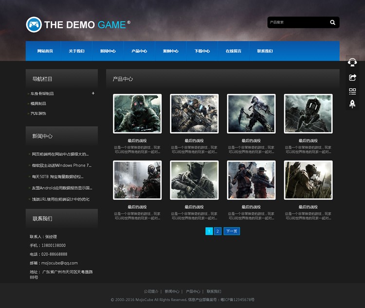This screenshot has width=365, height=308.
Task: Click the 下一页 next page button
Action: (x=232, y=231)
